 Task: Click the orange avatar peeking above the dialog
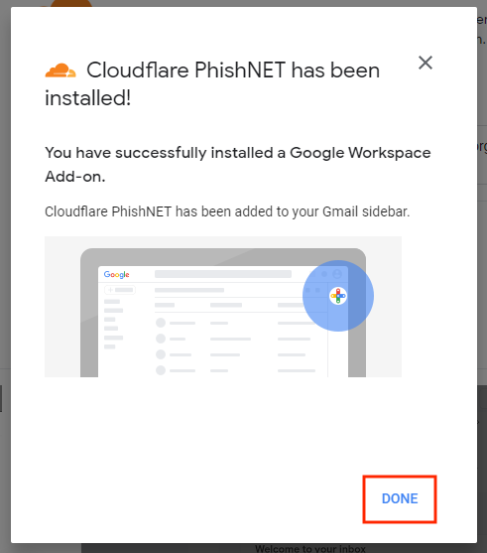[x=71, y=4]
